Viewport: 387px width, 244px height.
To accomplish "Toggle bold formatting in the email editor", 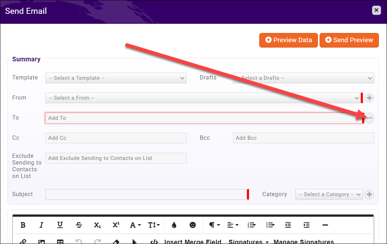I will click(x=23, y=225).
